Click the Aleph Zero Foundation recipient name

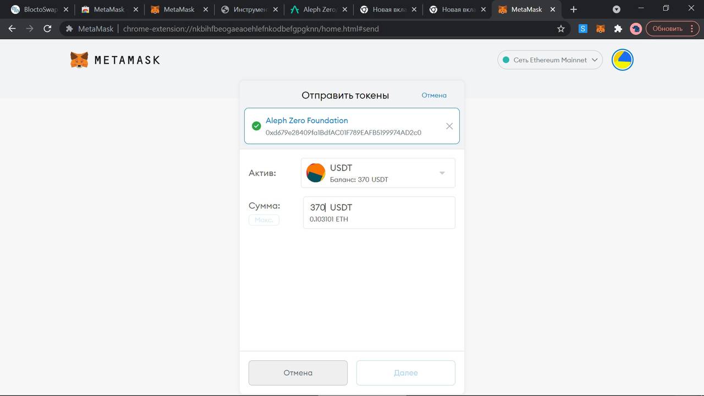[x=306, y=120]
